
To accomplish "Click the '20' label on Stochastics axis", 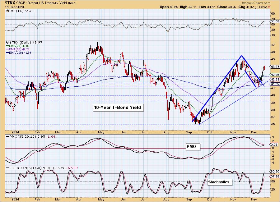I will [273, 190].
